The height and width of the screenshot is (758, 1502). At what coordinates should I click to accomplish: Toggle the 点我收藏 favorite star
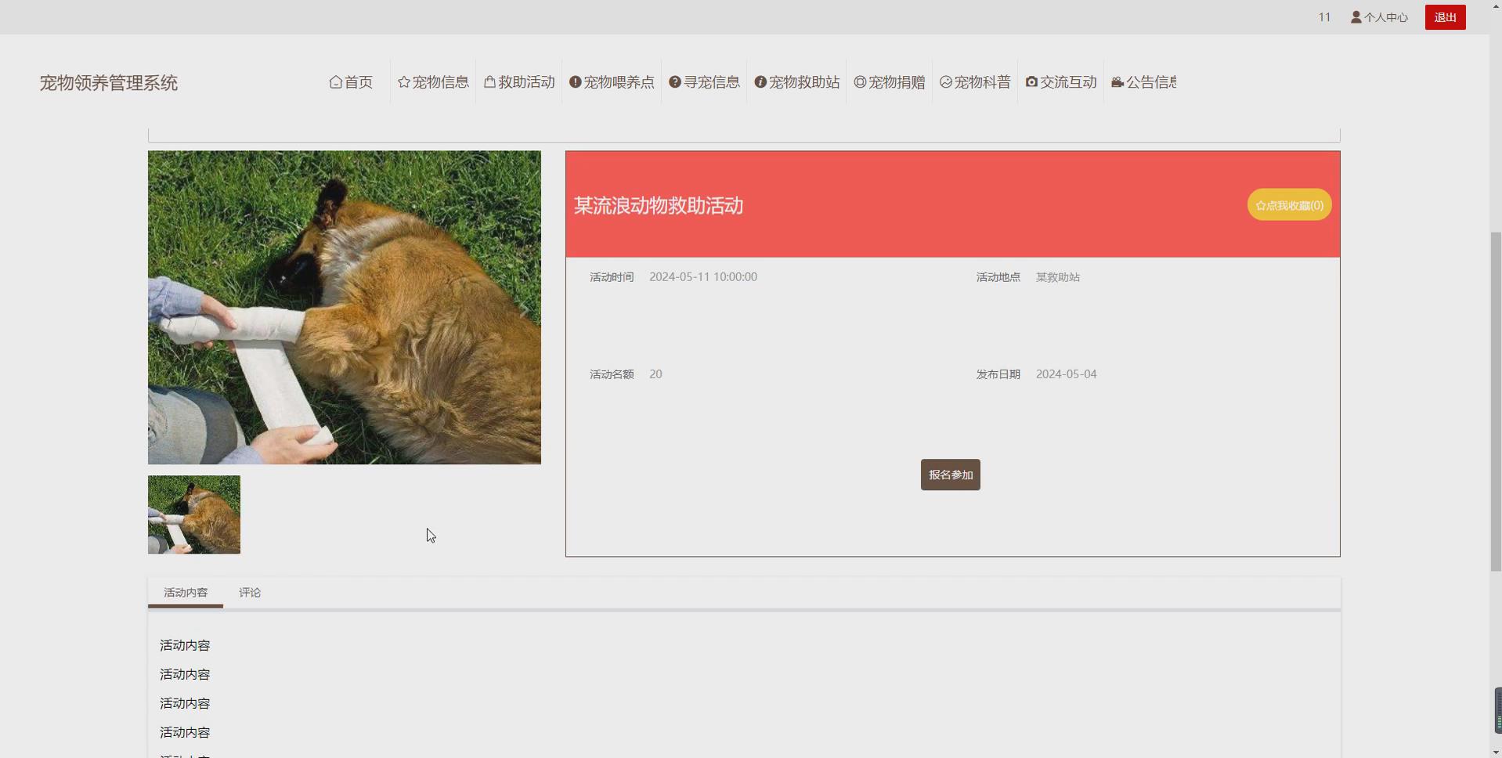pyautogui.click(x=1287, y=204)
